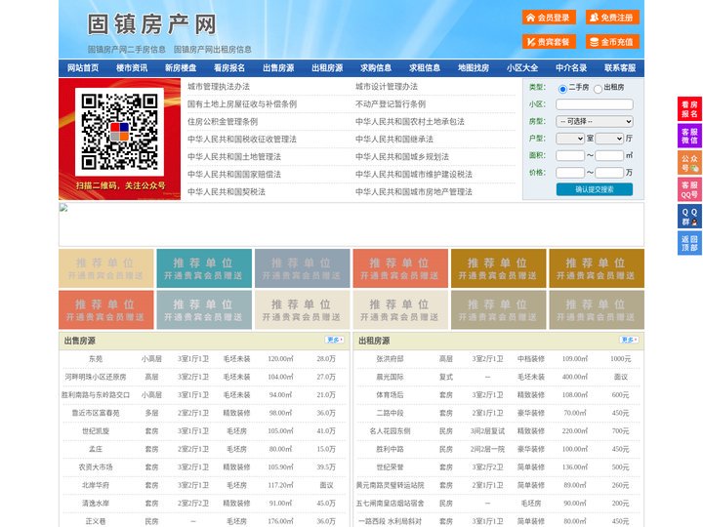This screenshot has height=527, width=703.
Task: Open the 金币充值 coin recharge button
Action: click(612, 42)
